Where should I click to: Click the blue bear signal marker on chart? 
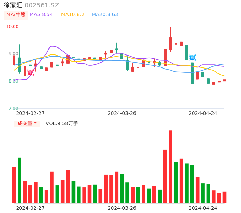[x=192, y=57]
